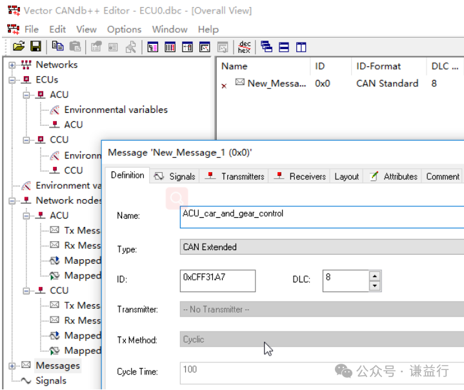Open the Overall View toolbar icon
The height and width of the screenshot is (390, 464).
(x=153, y=47)
